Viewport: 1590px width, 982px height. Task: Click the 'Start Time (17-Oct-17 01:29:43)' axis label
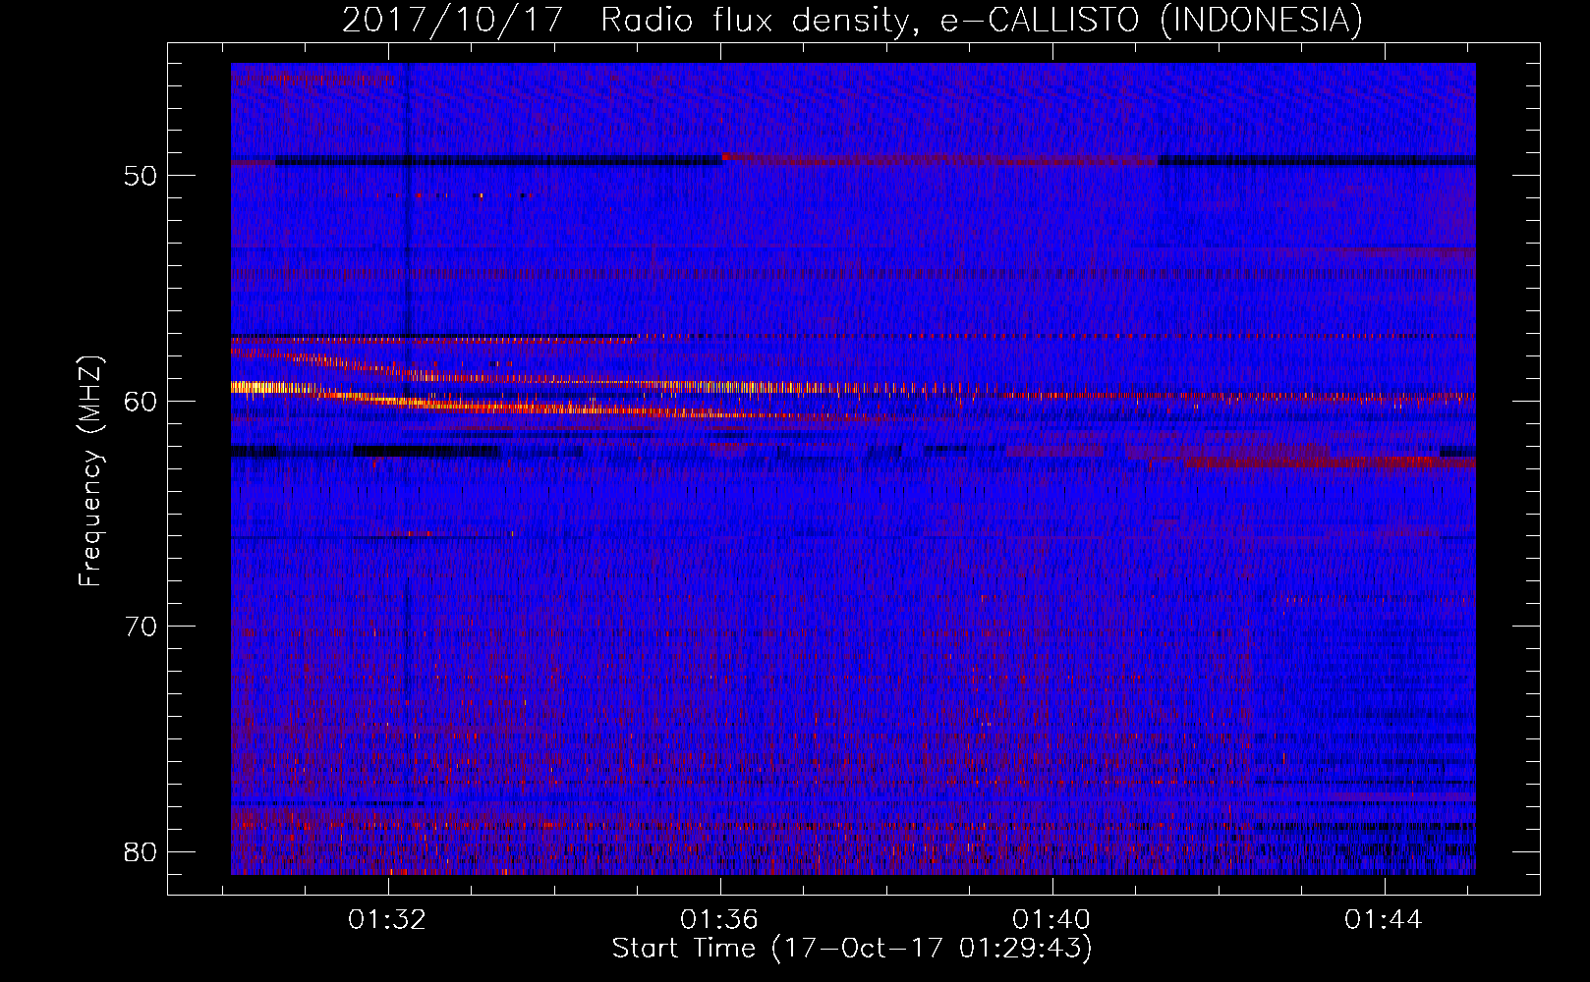[x=852, y=949]
